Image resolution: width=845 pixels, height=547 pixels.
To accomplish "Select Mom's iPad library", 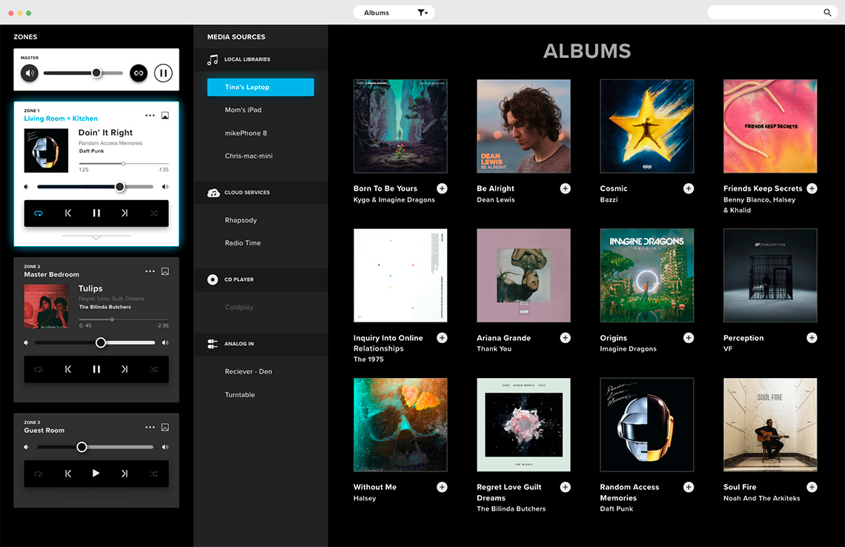I will click(243, 110).
